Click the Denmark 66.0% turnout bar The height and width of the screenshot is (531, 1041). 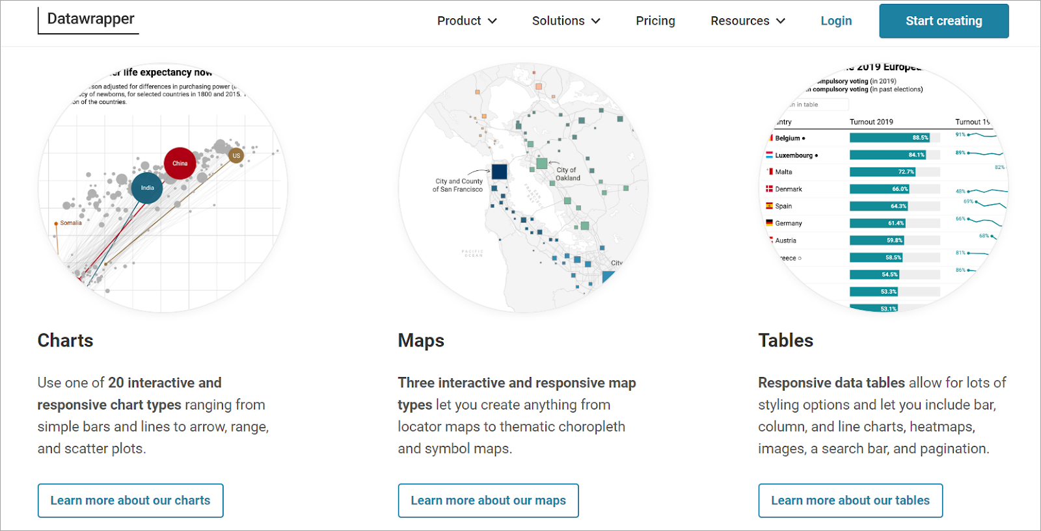[x=880, y=189]
